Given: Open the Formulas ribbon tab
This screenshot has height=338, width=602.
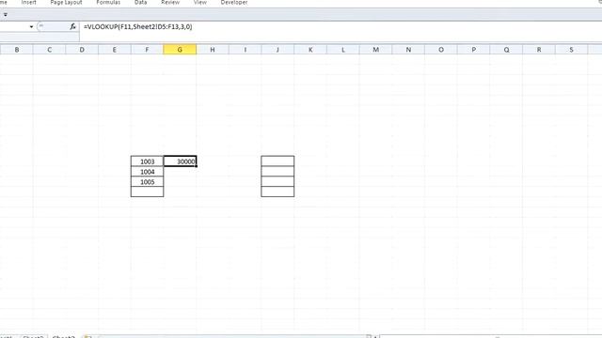Looking at the screenshot, I should (108, 2).
